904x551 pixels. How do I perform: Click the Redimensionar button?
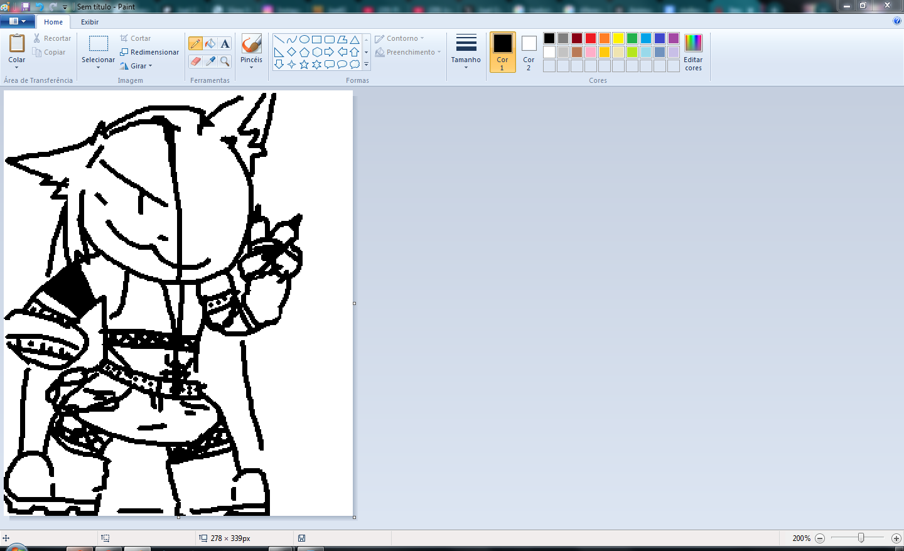click(x=149, y=52)
